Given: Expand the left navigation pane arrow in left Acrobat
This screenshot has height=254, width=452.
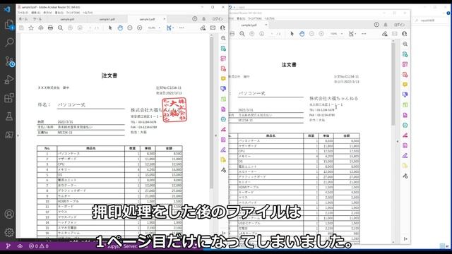Looking at the screenshot, I should [18, 135].
